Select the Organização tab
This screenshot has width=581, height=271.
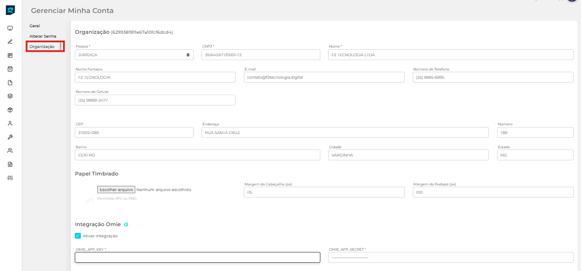pos(42,46)
